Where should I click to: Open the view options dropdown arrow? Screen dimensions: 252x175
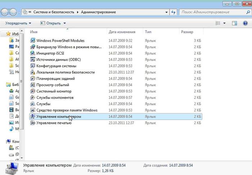pyautogui.click(x=224, y=23)
